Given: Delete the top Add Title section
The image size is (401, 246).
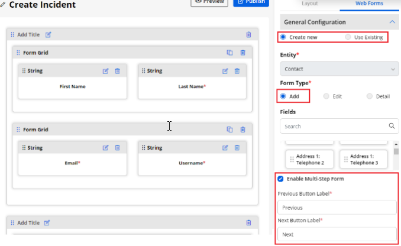Looking at the screenshot, I should (248, 35).
